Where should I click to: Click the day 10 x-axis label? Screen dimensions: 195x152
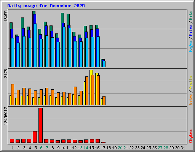[63, 148]
